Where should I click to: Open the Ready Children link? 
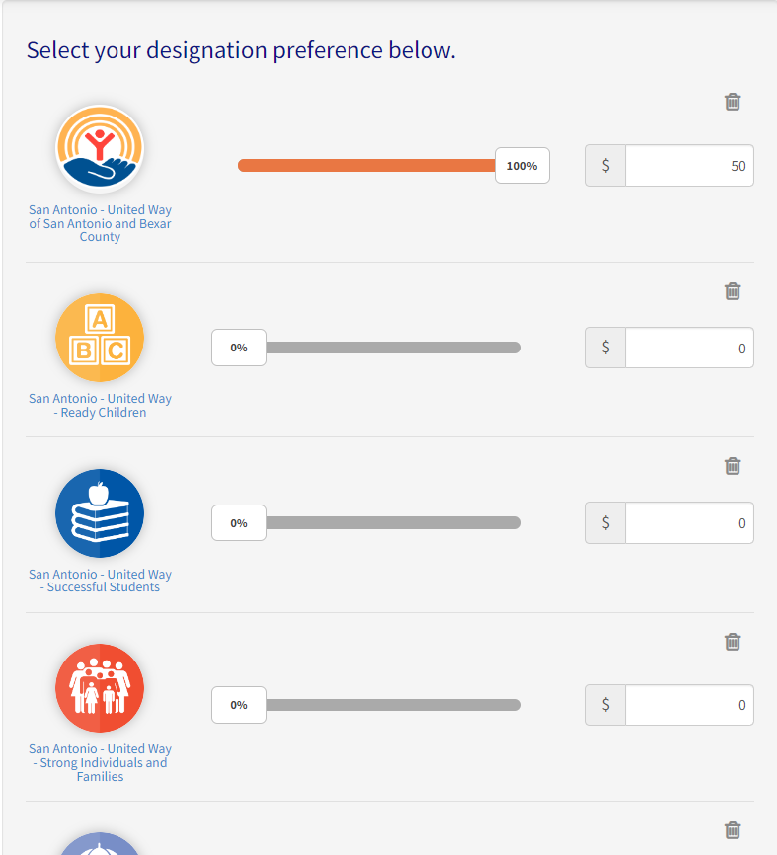(100, 406)
